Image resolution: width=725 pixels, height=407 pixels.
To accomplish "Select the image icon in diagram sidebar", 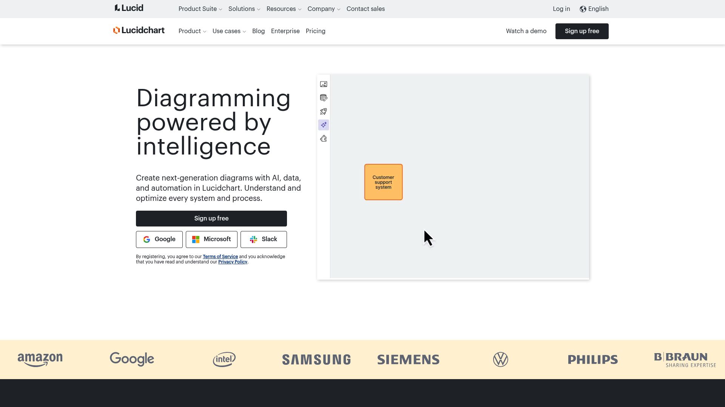I will pyautogui.click(x=324, y=84).
